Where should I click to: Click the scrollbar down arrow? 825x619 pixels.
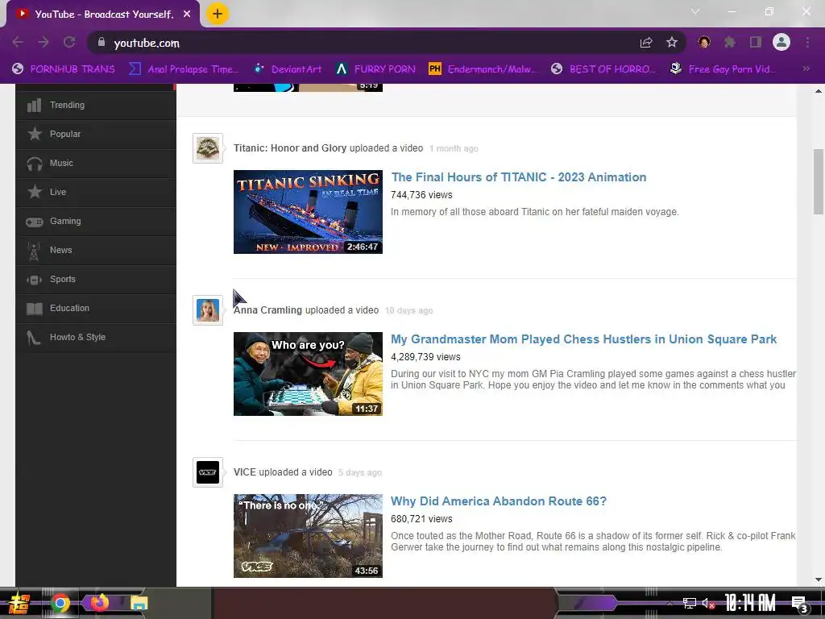(819, 580)
